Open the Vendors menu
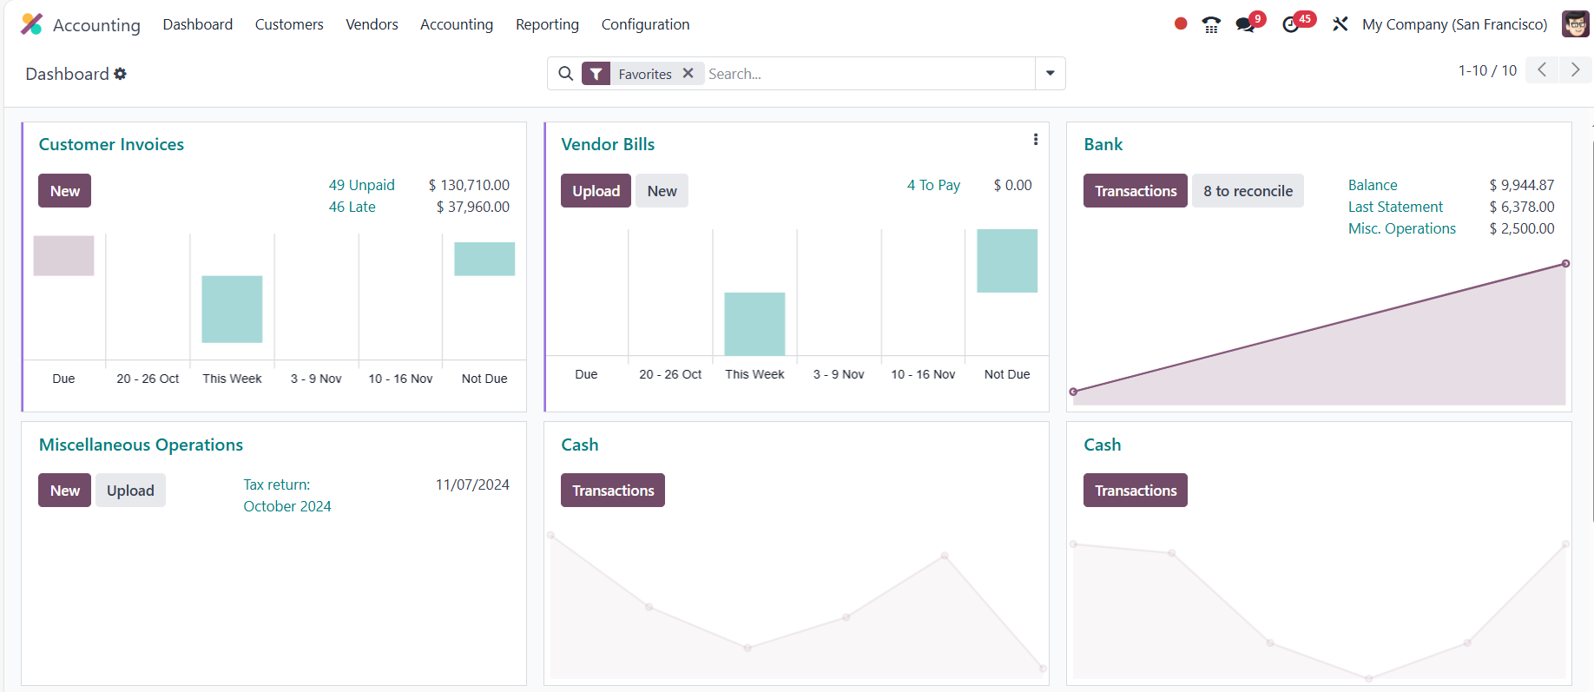Viewport: 1594px width, 692px height. pyautogui.click(x=372, y=24)
